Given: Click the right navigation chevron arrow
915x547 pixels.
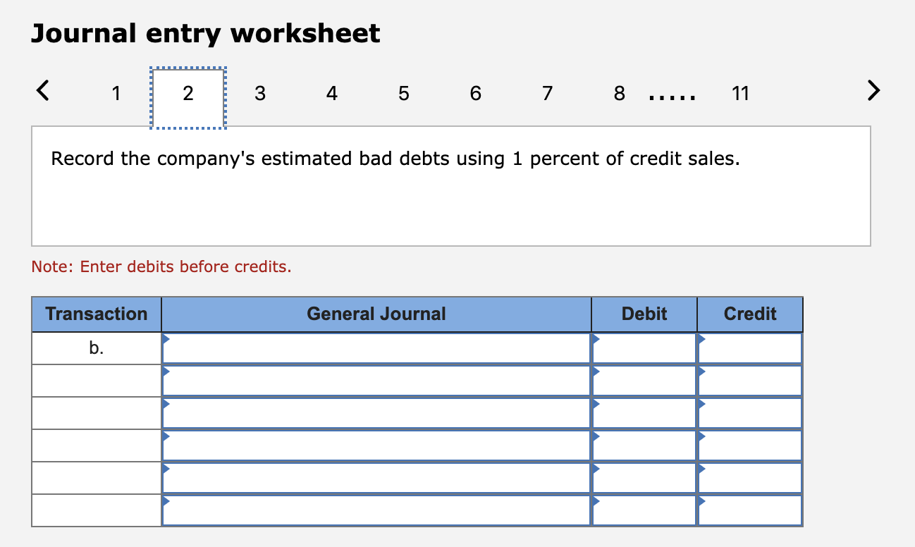Looking at the screenshot, I should coord(873,90).
